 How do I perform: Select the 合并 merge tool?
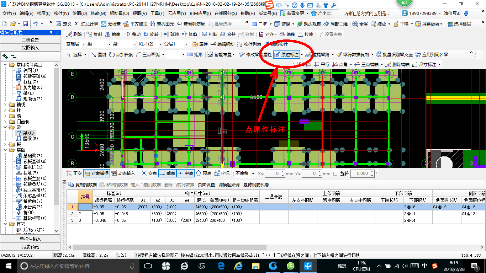tap(228, 34)
